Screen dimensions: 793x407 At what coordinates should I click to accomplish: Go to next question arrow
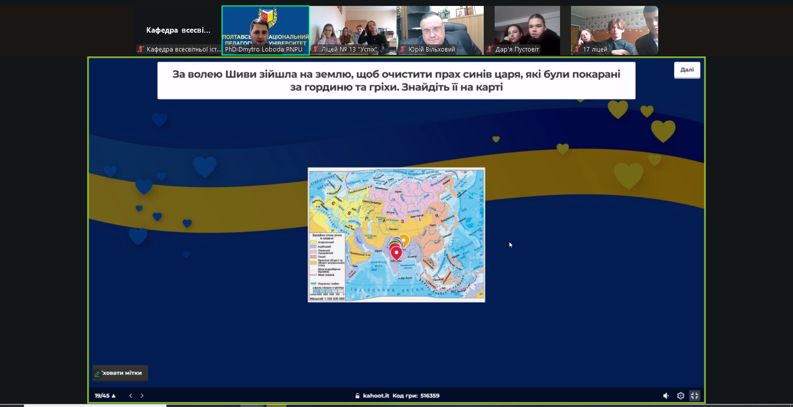pyautogui.click(x=142, y=396)
